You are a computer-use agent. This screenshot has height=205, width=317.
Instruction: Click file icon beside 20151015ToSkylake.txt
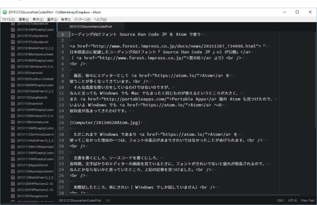tap(13, 42)
